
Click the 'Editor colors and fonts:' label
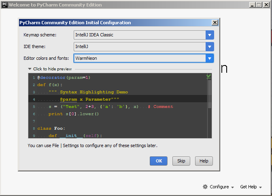coord(46,58)
